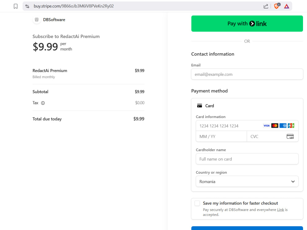Click the DBSoftware store icon
The height and width of the screenshot is (230, 307).
point(37,20)
